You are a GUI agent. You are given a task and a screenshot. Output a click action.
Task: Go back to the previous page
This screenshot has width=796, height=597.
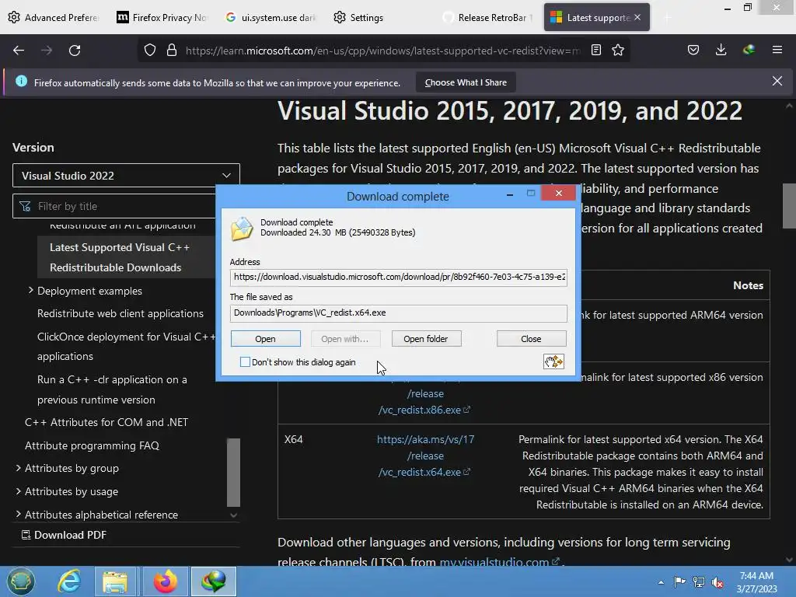pos(19,51)
